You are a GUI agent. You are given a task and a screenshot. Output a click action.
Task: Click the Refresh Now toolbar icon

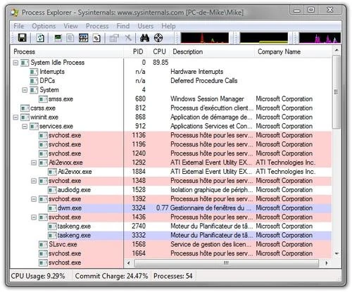coord(40,38)
